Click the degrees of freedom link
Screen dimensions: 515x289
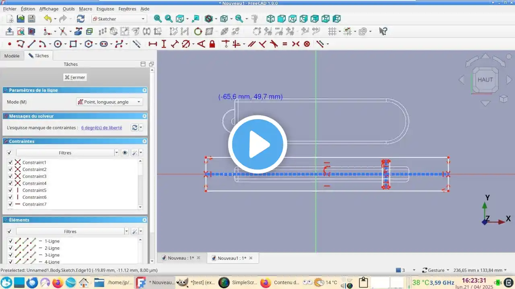(x=101, y=128)
